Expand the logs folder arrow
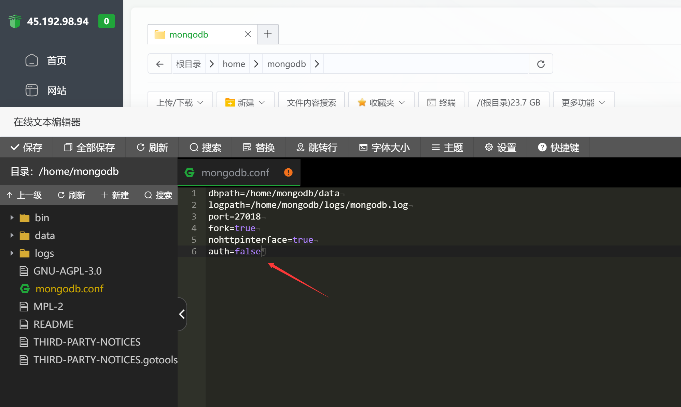The height and width of the screenshot is (407, 681). tap(12, 253)
